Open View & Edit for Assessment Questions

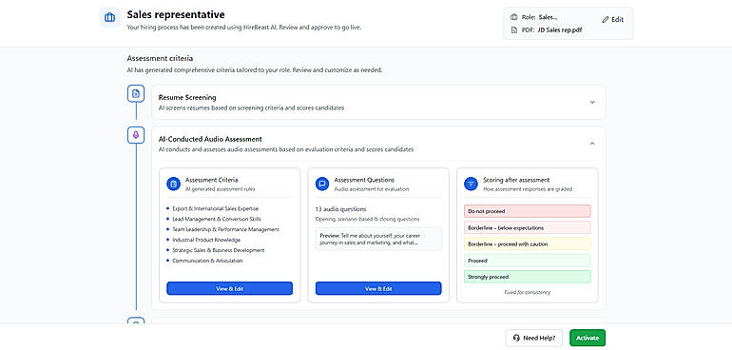tap(378, 288)
